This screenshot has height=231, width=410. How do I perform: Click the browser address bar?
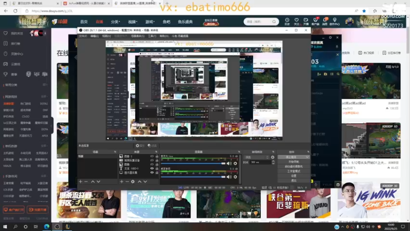188,11
